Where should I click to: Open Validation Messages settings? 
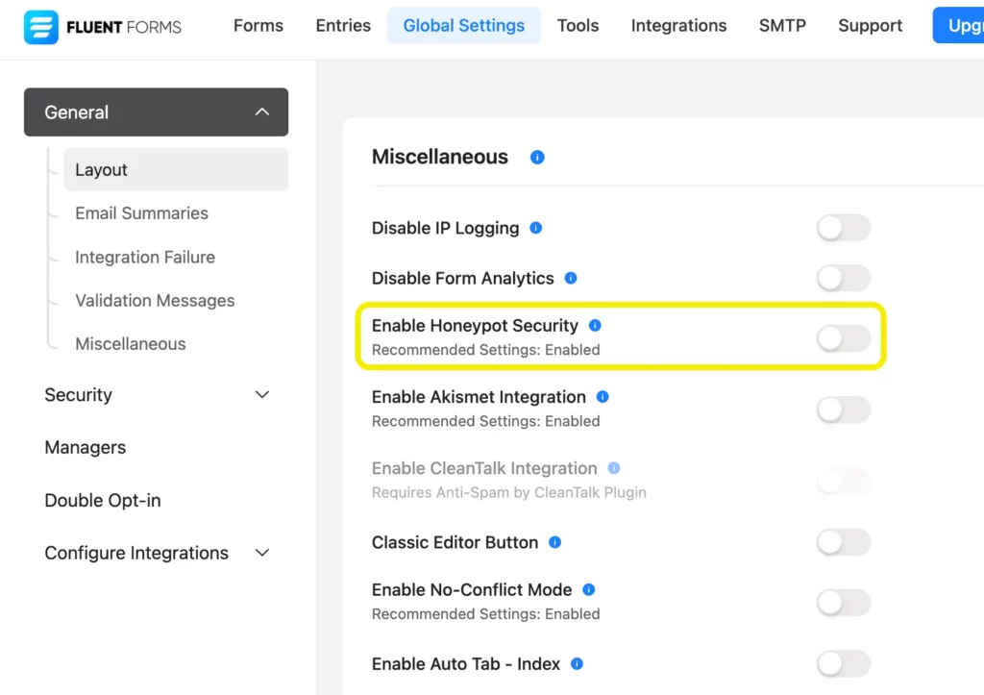155,301
